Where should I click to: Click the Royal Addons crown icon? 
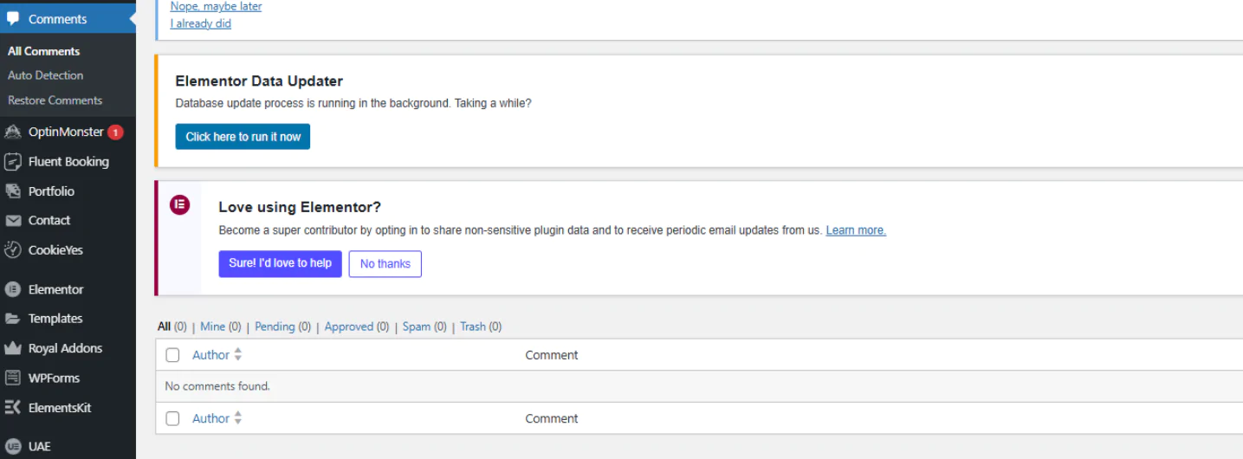point(13,348)
